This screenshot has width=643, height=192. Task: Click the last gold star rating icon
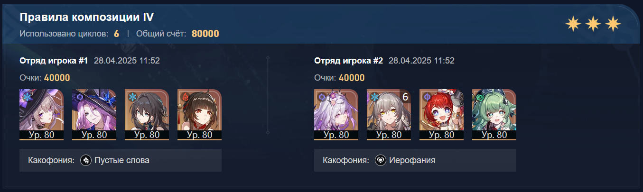click(x=613, y=24)
